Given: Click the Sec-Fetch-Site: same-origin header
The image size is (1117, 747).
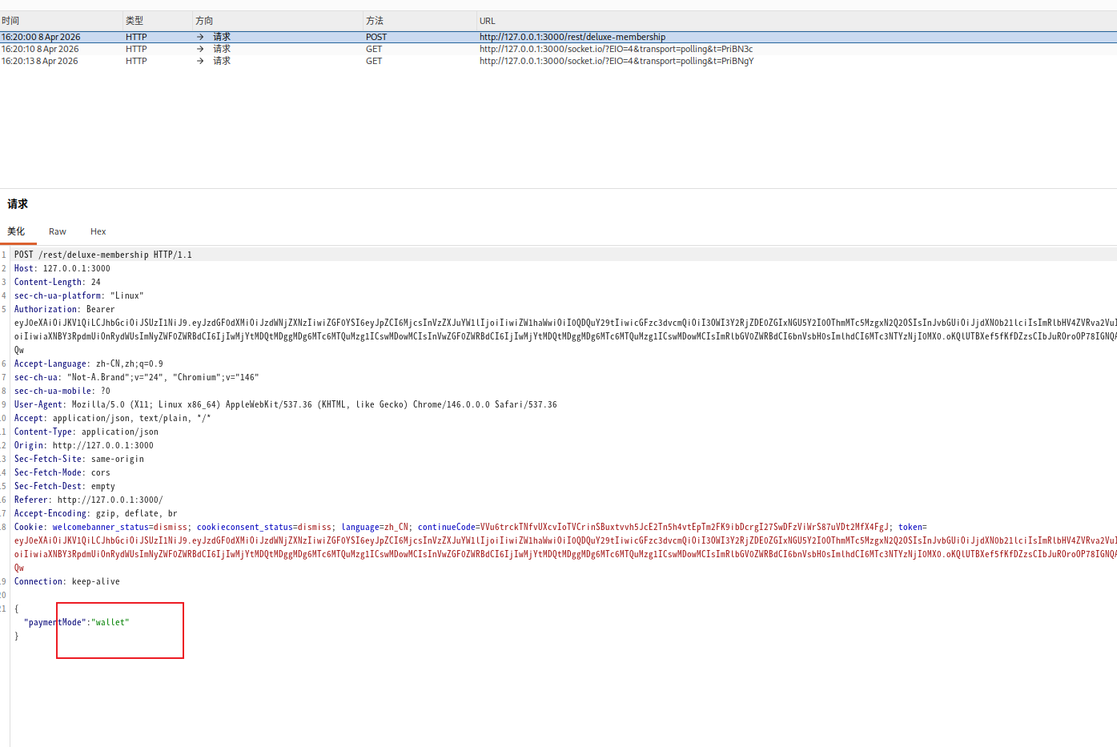Looking at the screenshot, I should (79, 459).
